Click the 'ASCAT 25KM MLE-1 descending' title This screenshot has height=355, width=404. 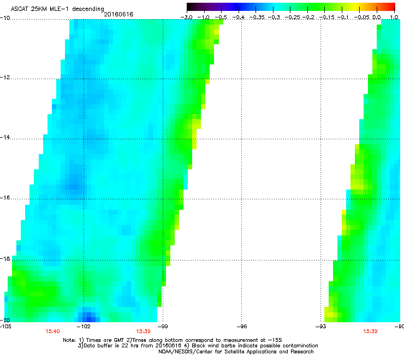[57, 9]
